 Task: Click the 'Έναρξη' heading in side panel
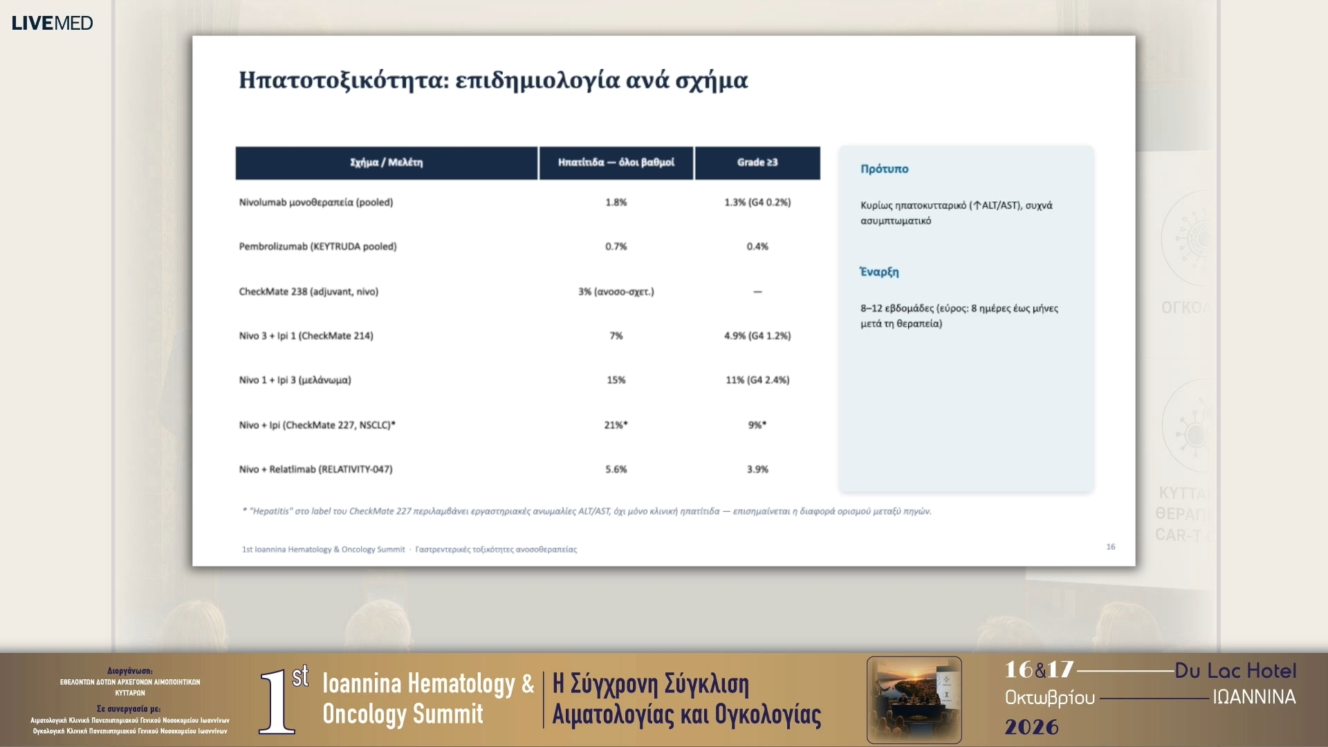[x=879, y=272]
